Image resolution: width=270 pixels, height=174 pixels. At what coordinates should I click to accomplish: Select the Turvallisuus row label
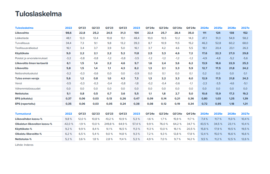tap(23, 43)
